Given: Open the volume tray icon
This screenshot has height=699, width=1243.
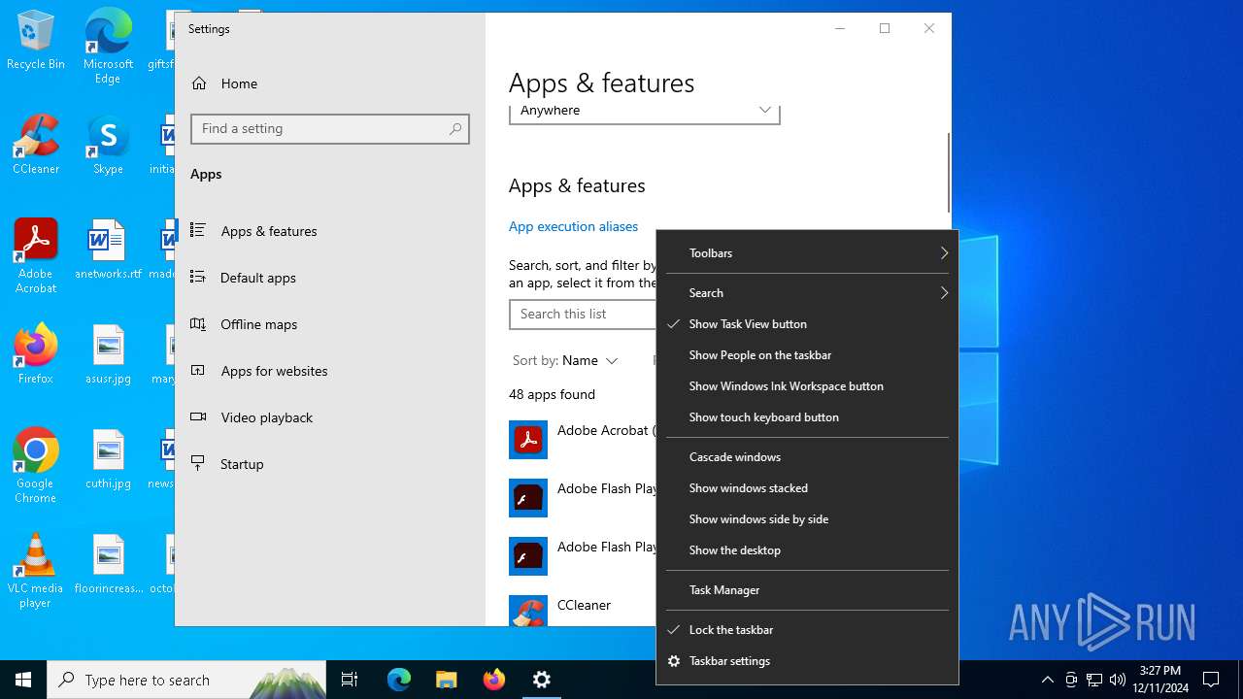Looking at the screenshot, I should pyautogui.click(x=1118, y=680).
